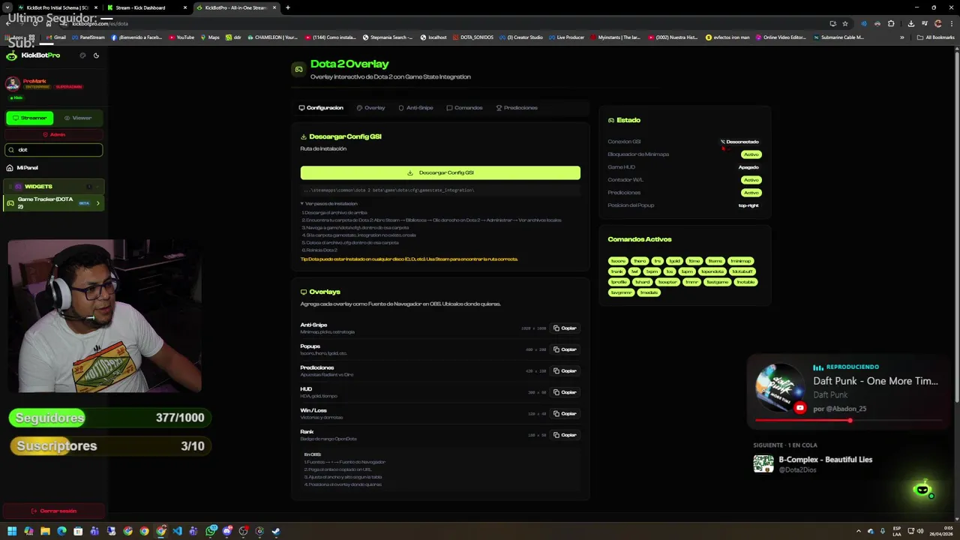Select the Predicciones tab
The width and height of the screenshot is (960, 540).
coord(517,108)
